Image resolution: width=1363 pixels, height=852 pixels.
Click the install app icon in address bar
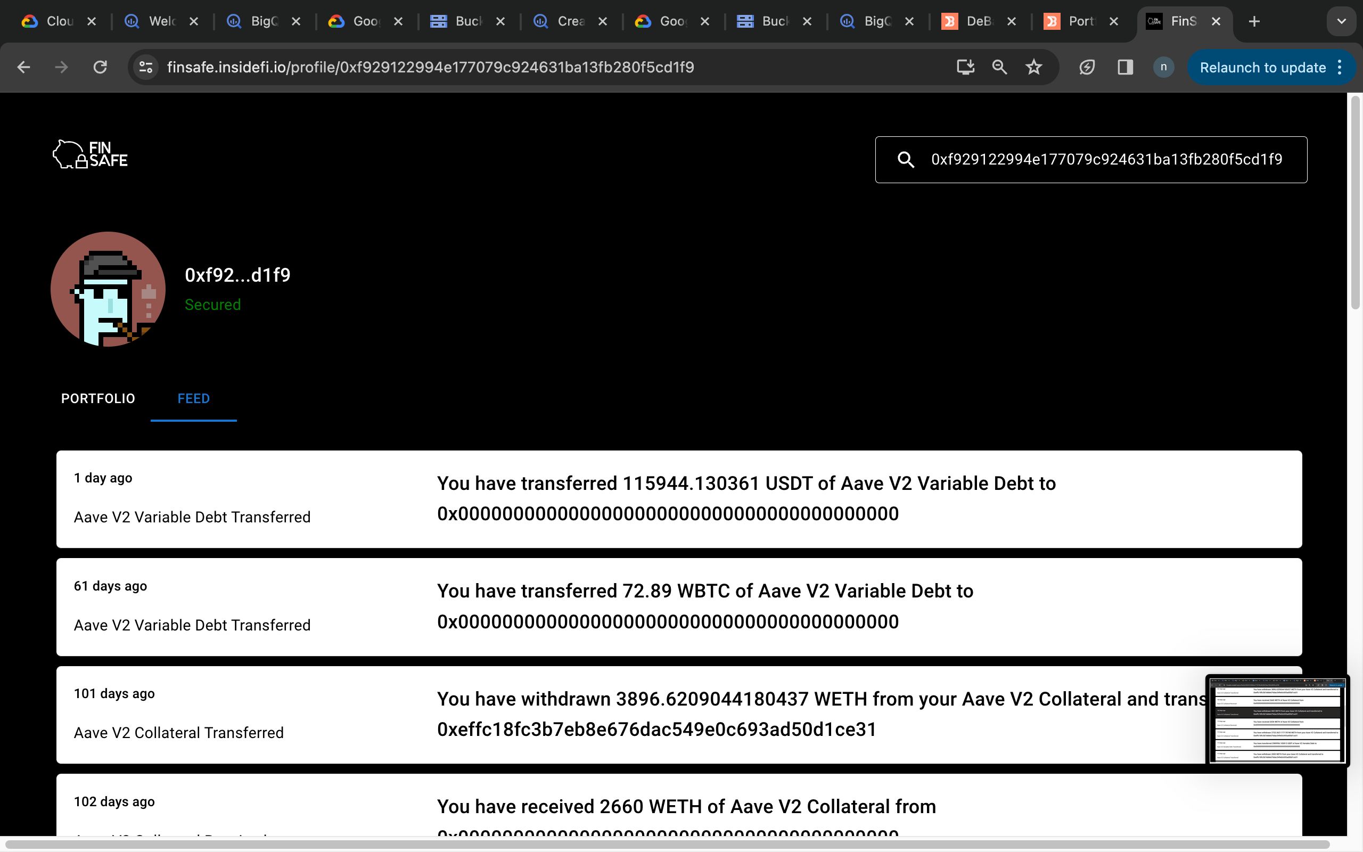[x=965, y=68]
